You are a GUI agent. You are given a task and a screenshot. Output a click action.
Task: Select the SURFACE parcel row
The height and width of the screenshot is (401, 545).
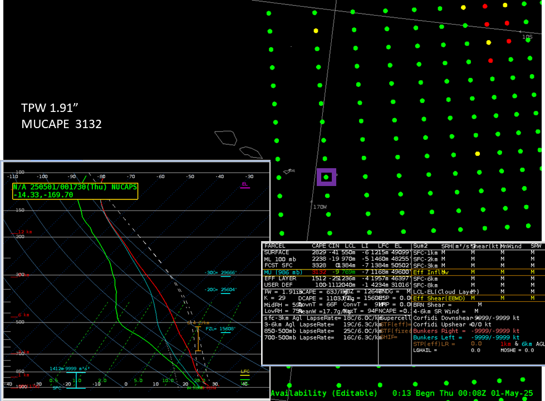pos(336,252)
